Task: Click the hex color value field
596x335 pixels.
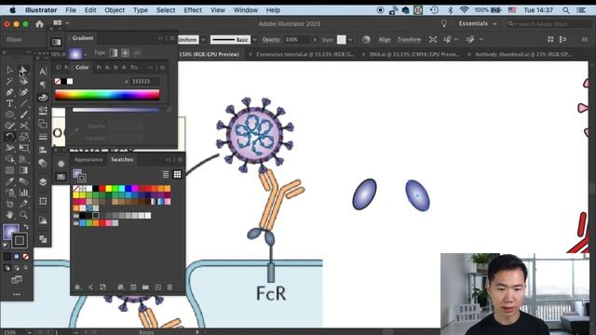Action: click(x=144, y=81)
